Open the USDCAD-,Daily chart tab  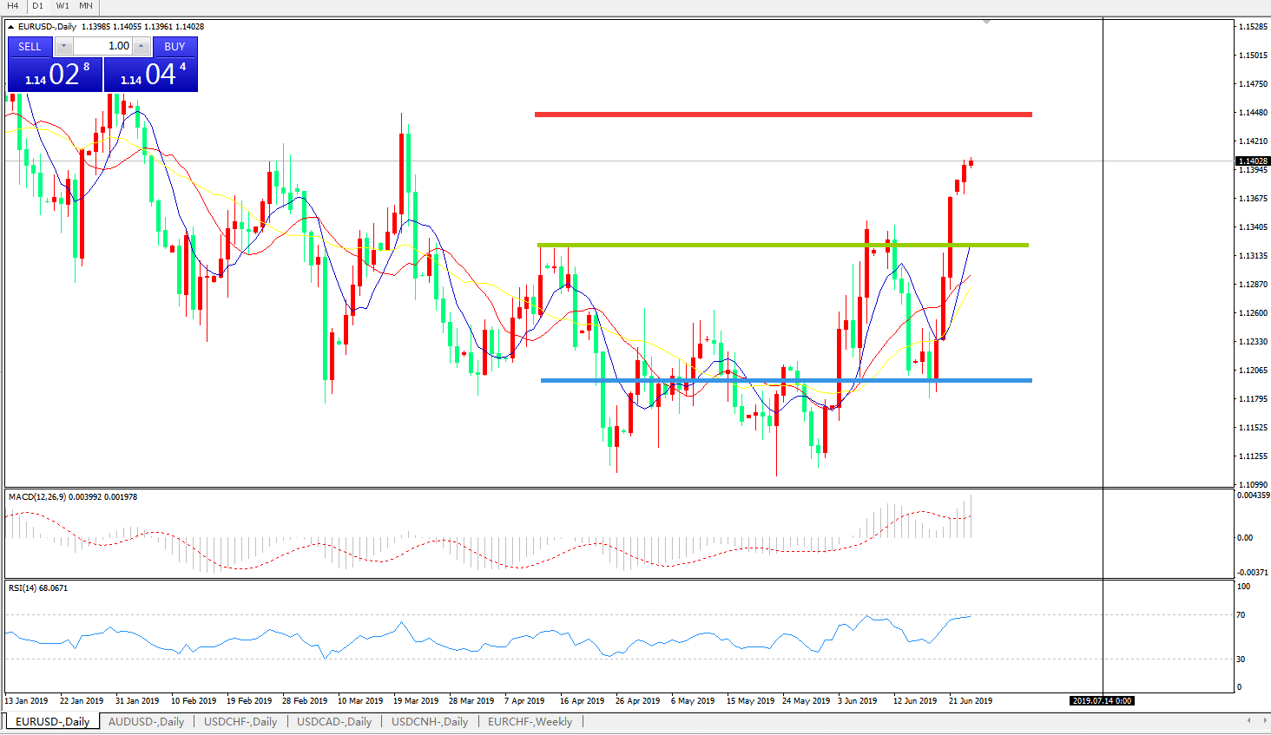[334, 721]
